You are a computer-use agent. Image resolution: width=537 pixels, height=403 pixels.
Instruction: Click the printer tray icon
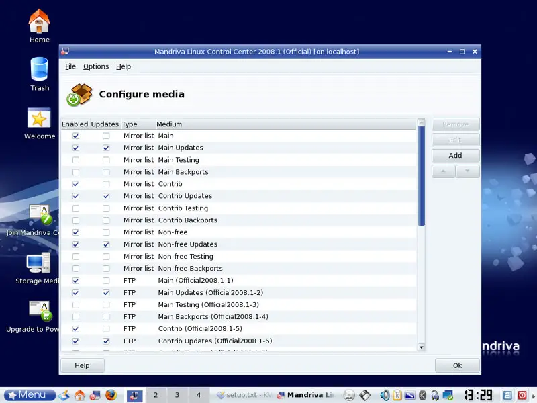point(435,396)
